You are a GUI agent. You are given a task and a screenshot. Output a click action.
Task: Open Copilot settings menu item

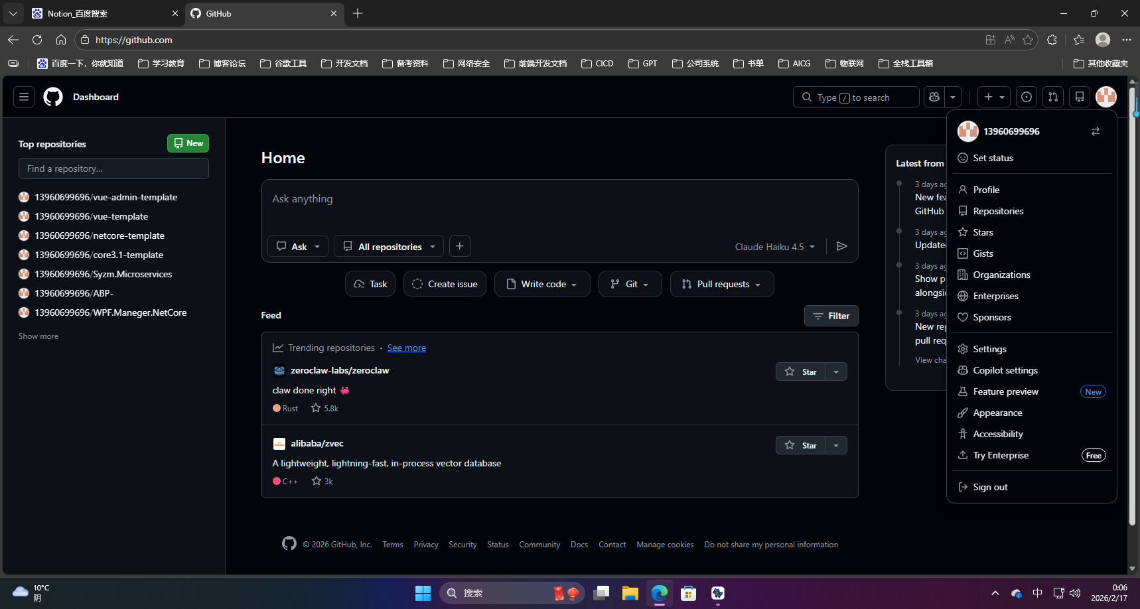pos(1032,370)
